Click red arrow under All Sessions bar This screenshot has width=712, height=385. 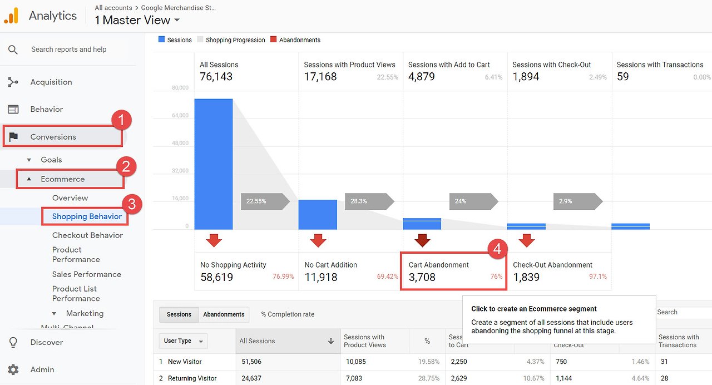pos(214,240)
